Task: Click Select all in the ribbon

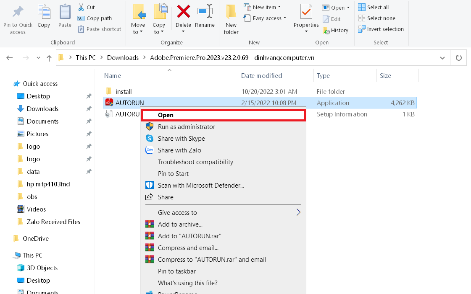Action: (x=374, y=7)
